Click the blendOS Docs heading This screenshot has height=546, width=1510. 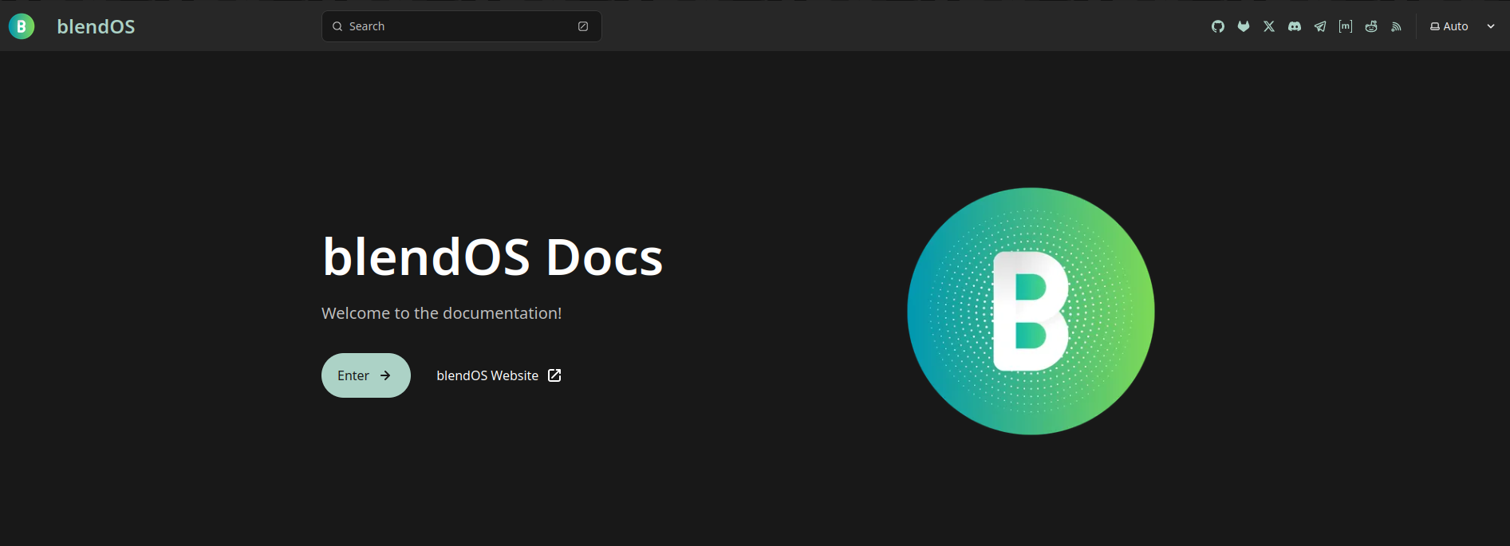coord(492,257)
